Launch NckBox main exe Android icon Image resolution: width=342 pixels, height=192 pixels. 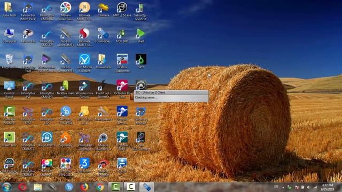coord(66,89)
